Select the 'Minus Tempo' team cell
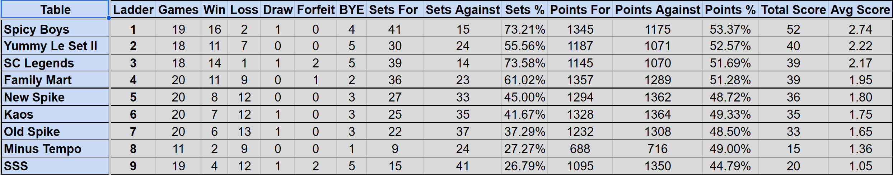The height and width of the screenshot is (175, 893). pos(55,149)
